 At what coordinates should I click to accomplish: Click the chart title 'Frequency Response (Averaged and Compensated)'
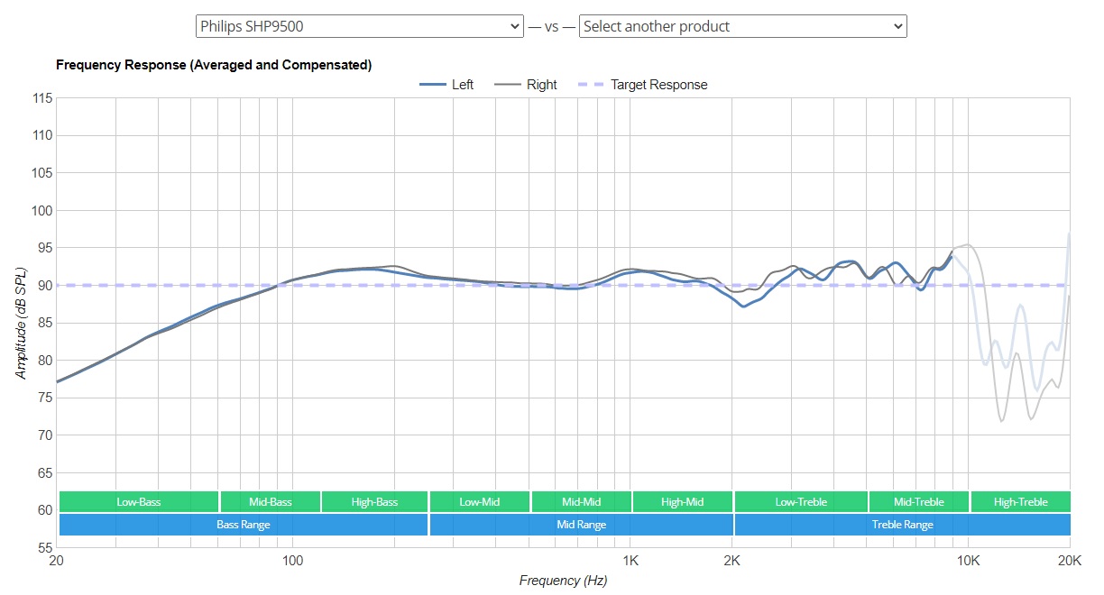(x=214, y=65)
